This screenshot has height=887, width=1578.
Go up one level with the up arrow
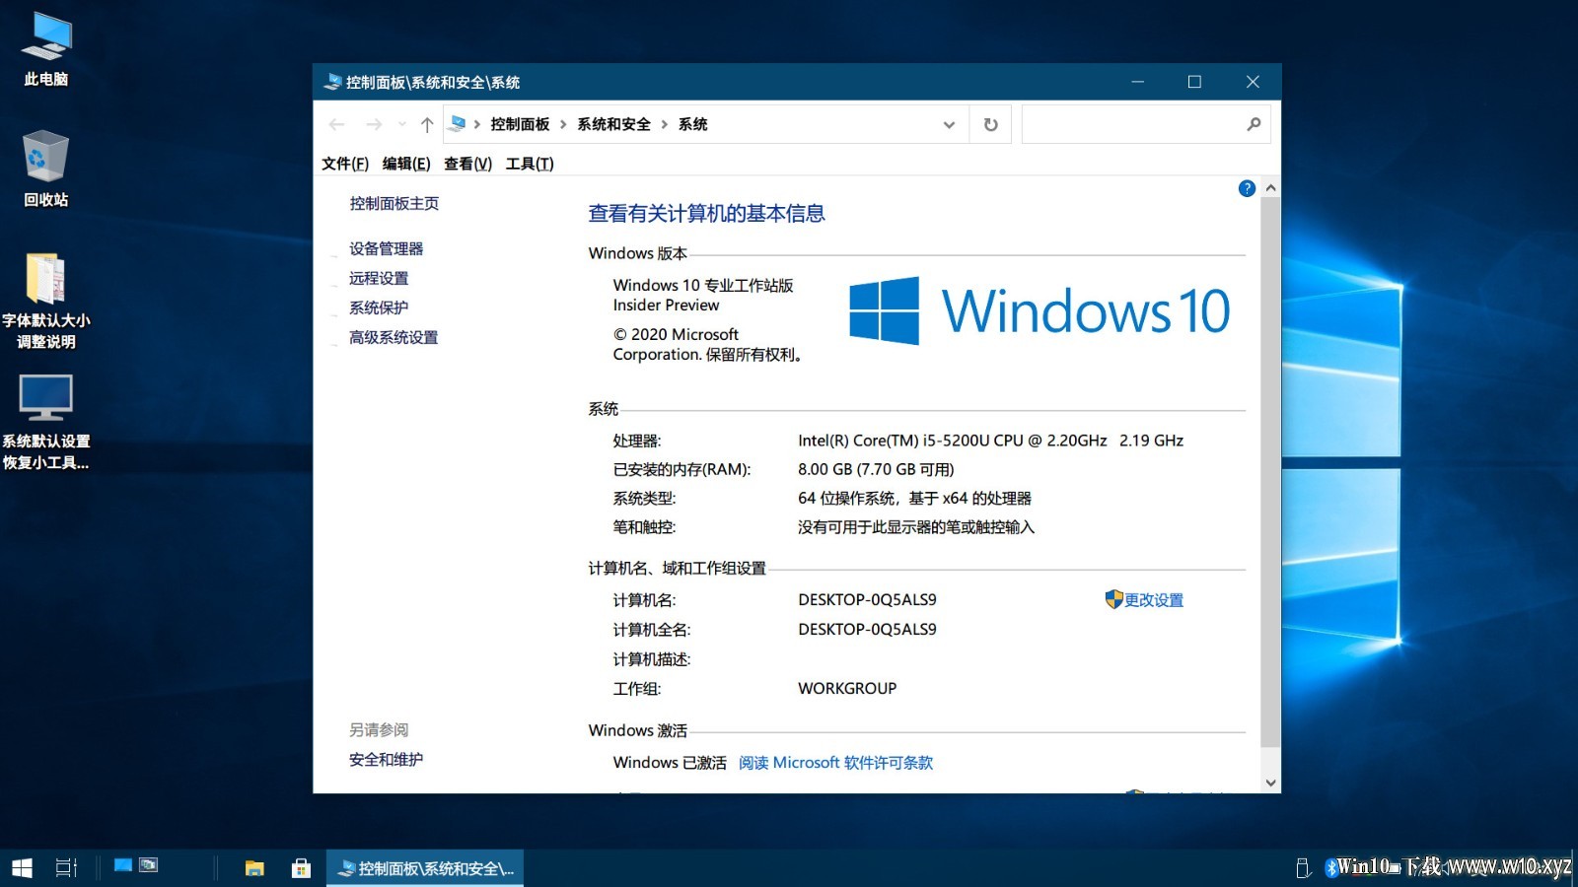(x=426, y=125)
